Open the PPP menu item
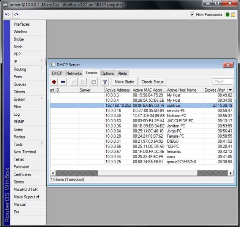The height and width of the screenshot is (227, 240). pos(28,54)
